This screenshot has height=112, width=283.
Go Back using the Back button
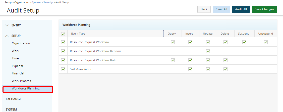[x=204, y=9]
